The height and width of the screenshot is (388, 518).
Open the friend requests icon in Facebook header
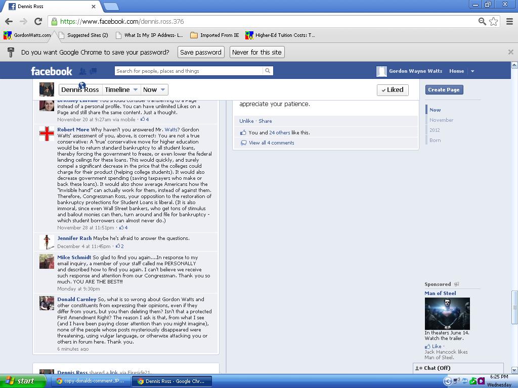[x=82, y=71]
